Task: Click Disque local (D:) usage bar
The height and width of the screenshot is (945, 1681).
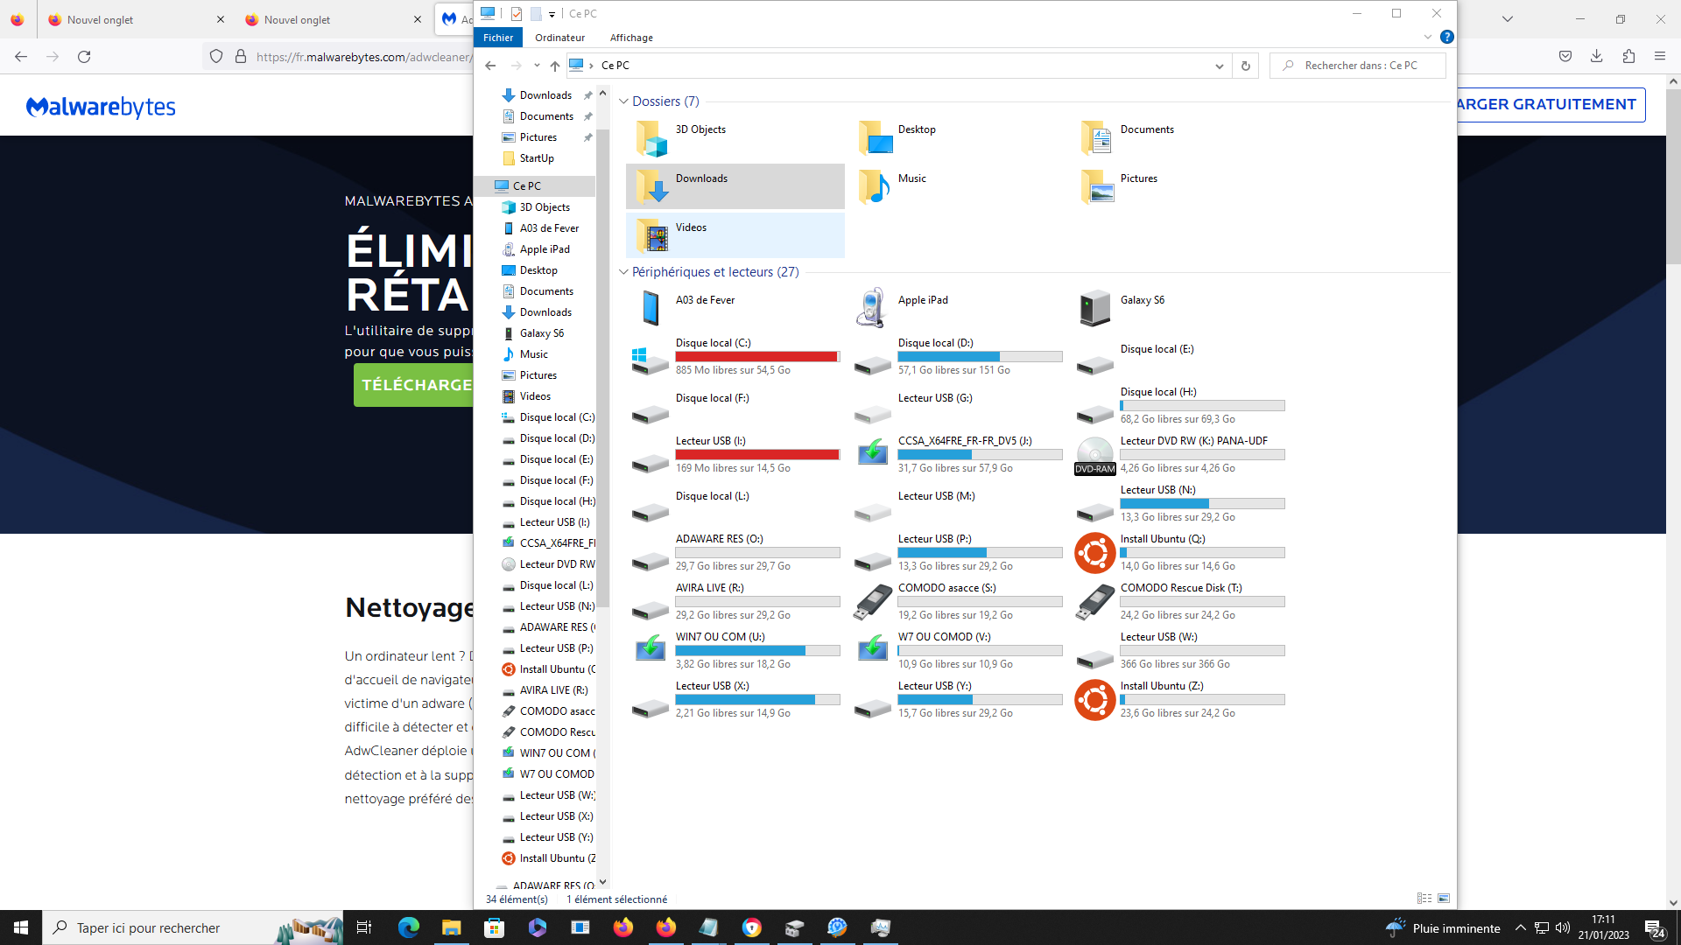Action: (x=980, y=357)
